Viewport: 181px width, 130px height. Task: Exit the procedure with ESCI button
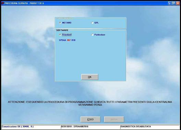click(x=90, y=119)
